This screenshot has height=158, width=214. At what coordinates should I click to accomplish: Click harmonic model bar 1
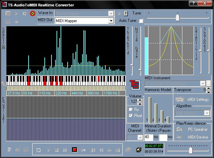pyautogui.click(x=150, y=110)
